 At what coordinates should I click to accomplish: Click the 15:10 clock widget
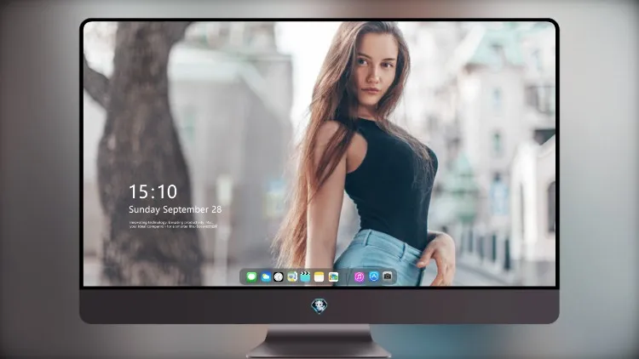(153, 191)
